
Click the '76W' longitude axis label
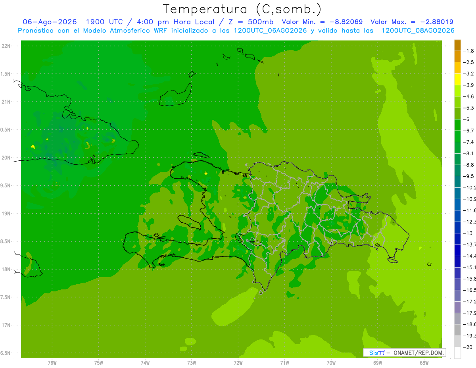52,363
